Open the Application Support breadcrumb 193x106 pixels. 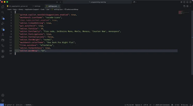(32, 9)
